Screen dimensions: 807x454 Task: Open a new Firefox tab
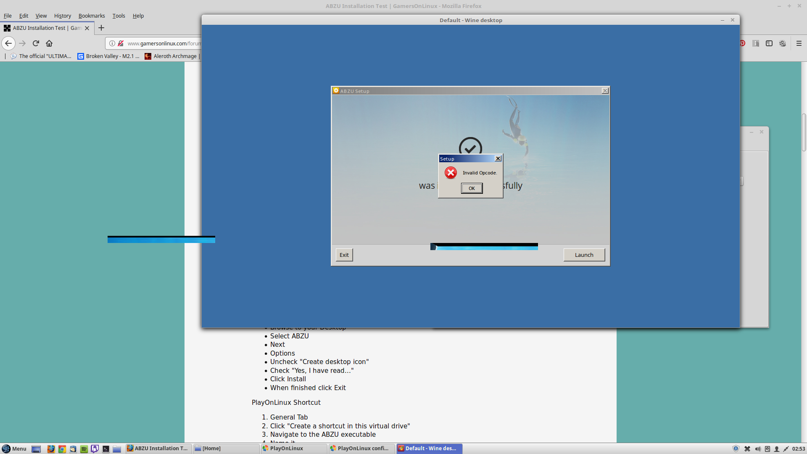101,28
